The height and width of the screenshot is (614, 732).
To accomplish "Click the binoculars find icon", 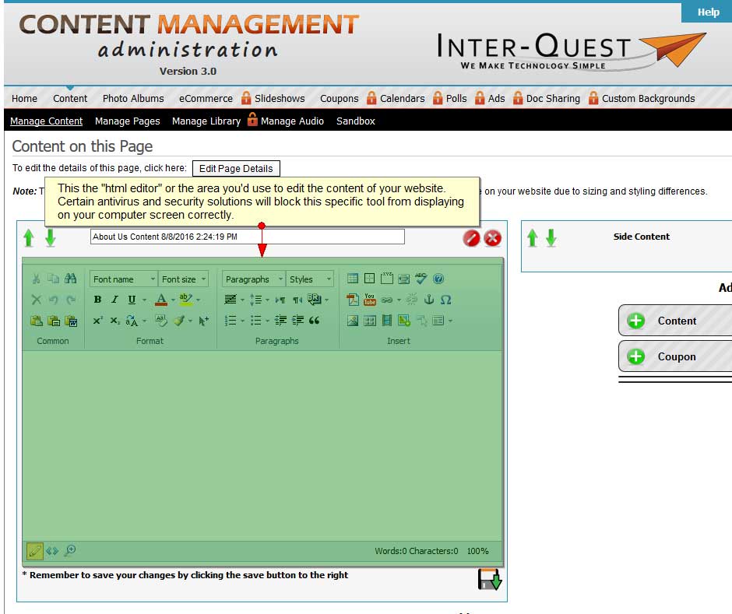I will 71,279.
